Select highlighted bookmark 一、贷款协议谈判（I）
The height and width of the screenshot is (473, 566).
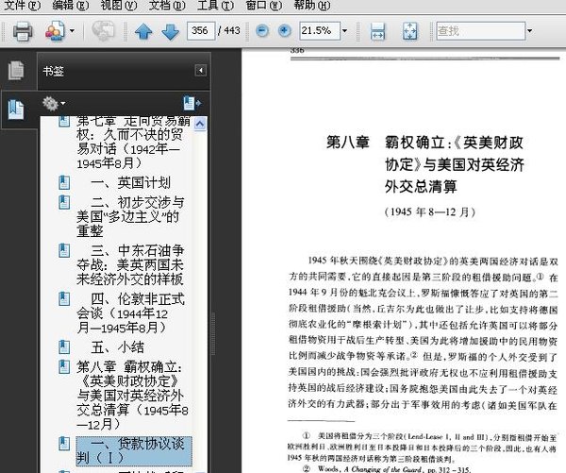pos(134,451)
